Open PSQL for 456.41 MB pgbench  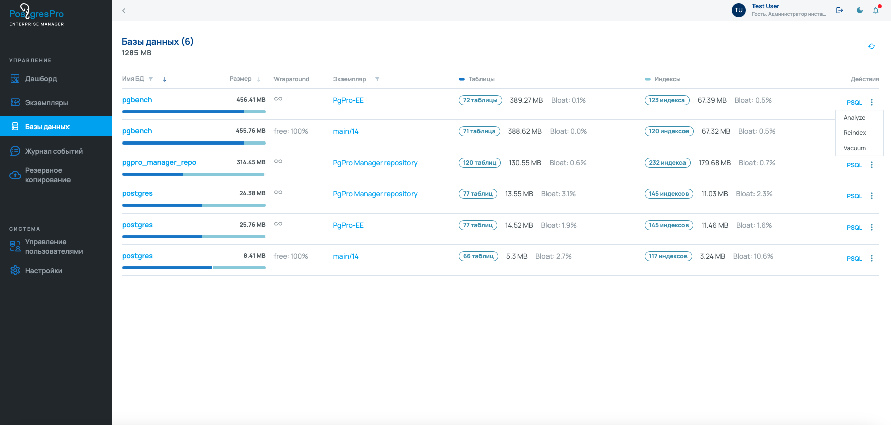854,102
